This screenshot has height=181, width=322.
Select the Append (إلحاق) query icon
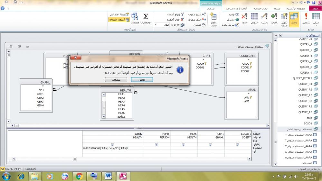point(274,18)
